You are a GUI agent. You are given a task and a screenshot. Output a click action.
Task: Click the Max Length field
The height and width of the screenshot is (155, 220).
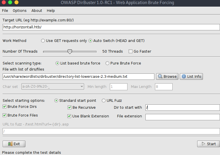click(x=164, y=87)
